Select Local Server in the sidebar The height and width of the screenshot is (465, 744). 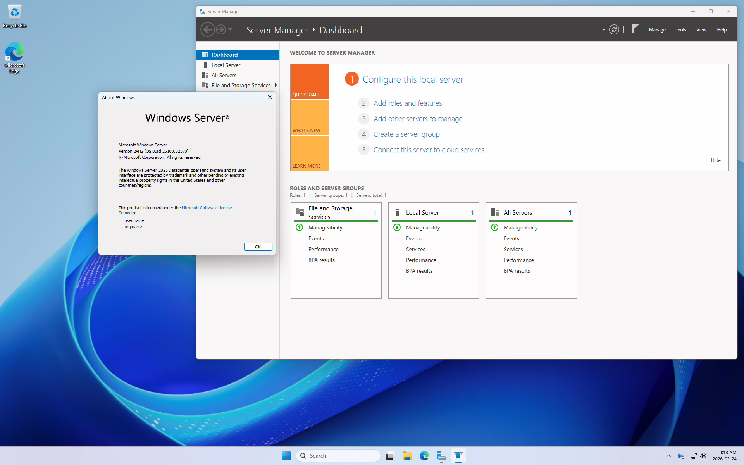click(x=226, y=65)
